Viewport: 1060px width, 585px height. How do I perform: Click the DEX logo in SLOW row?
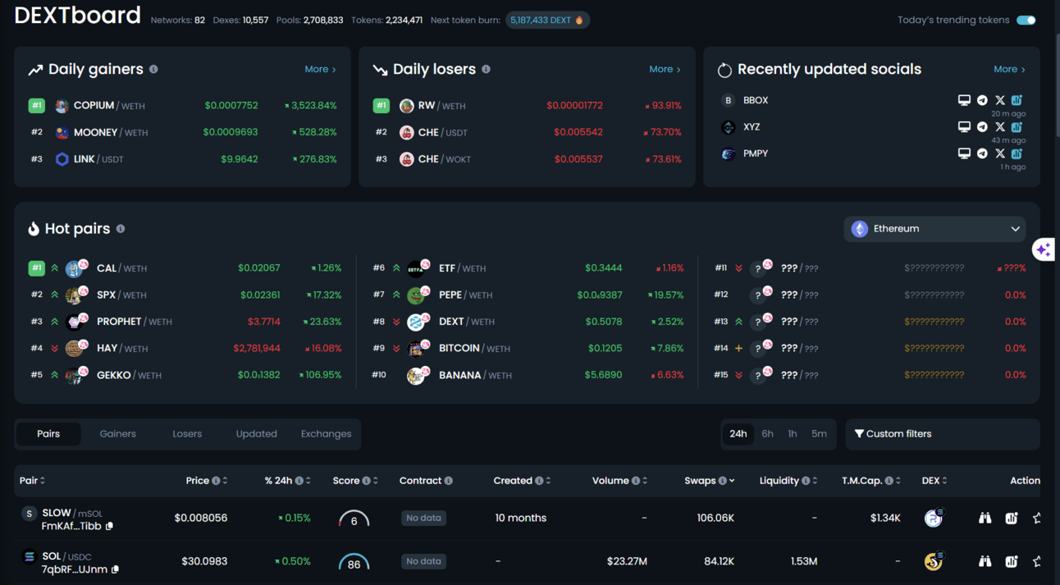coord(934,517)
